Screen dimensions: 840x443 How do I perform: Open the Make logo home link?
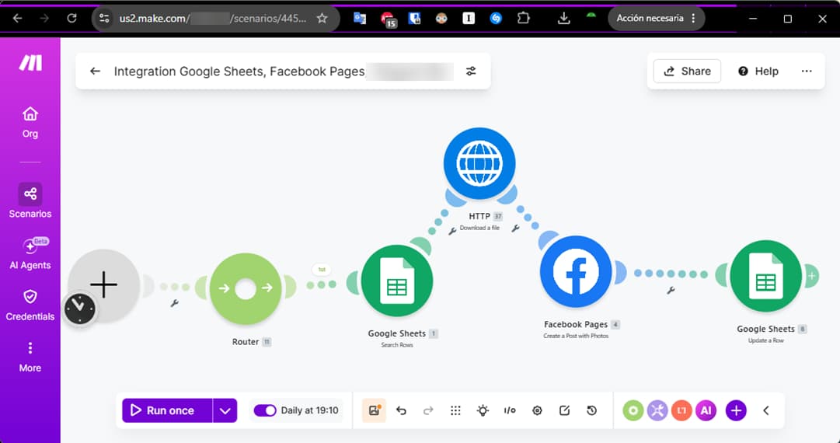(30, 63)
